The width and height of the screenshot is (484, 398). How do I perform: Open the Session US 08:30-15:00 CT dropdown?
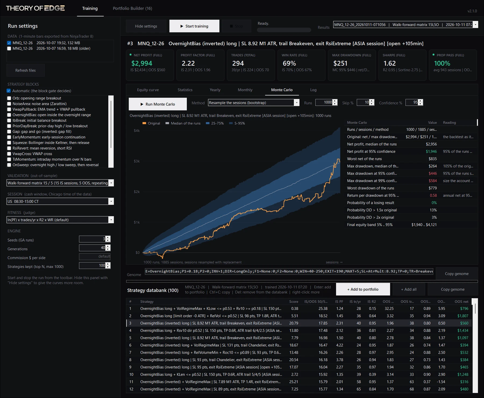(111, 201)
